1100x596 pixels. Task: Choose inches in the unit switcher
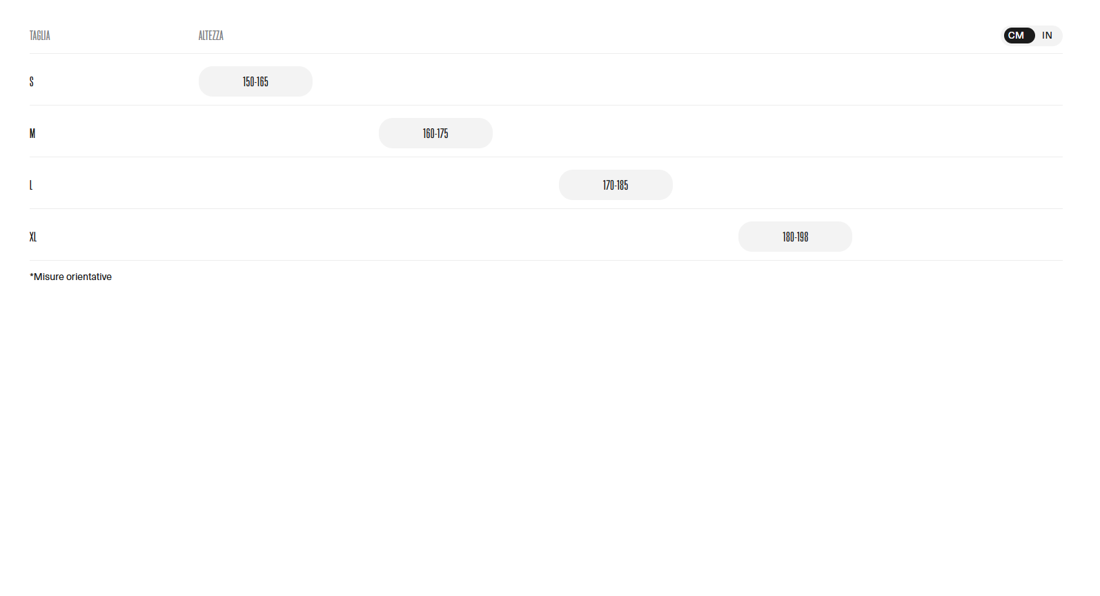tap(1047, 36)
